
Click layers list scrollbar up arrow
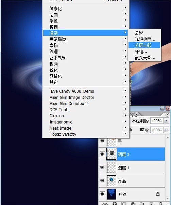tap(168, 137)
